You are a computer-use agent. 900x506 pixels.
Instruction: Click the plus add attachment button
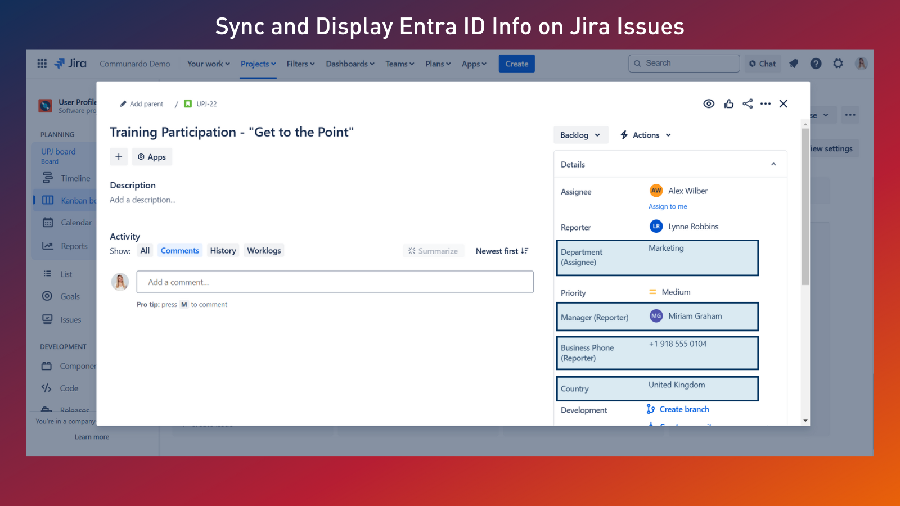coord(119,157)
